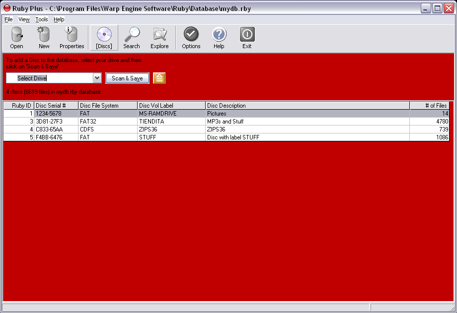Select disc serial 3D81-27F3
The height and width of the screenshot is (313, 457).
click(56, 122)
